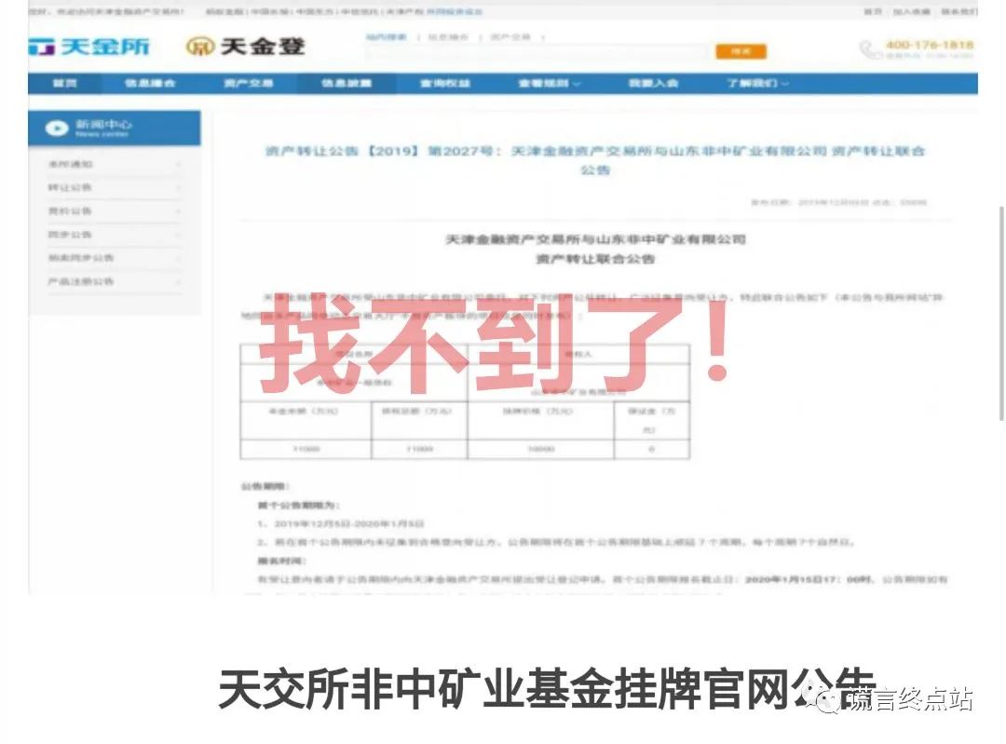Expand the chevron beside 竞价公告
The width and height of the screenshot is (1006, 744).
click(178, 211)
